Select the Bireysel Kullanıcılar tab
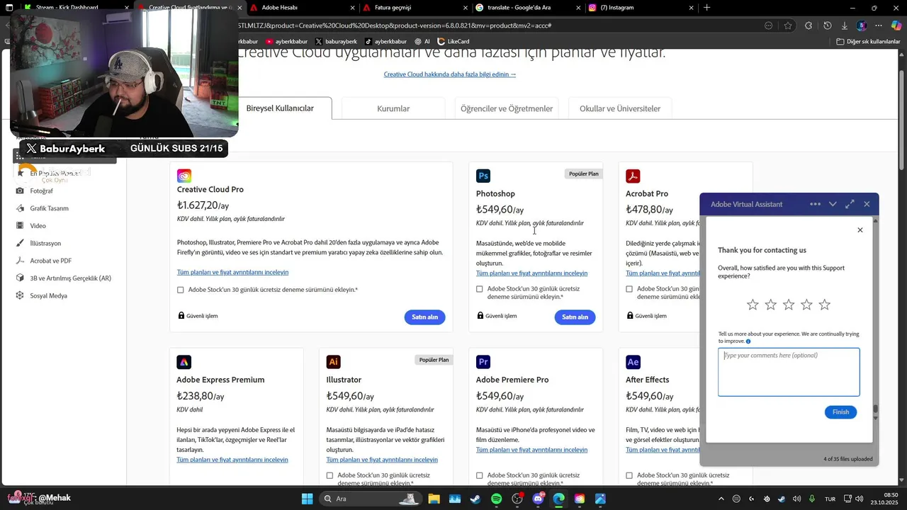The image size is (907, 510). 280,108
